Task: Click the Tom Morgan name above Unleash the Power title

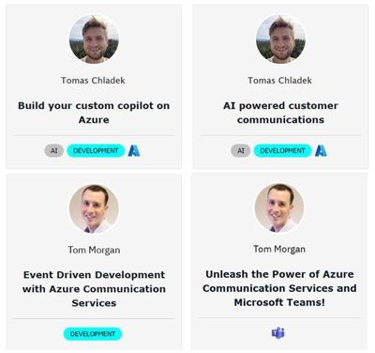Action: pos(279,250)
